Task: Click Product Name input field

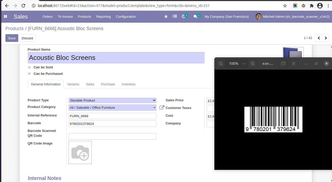Action: point(116,58)
